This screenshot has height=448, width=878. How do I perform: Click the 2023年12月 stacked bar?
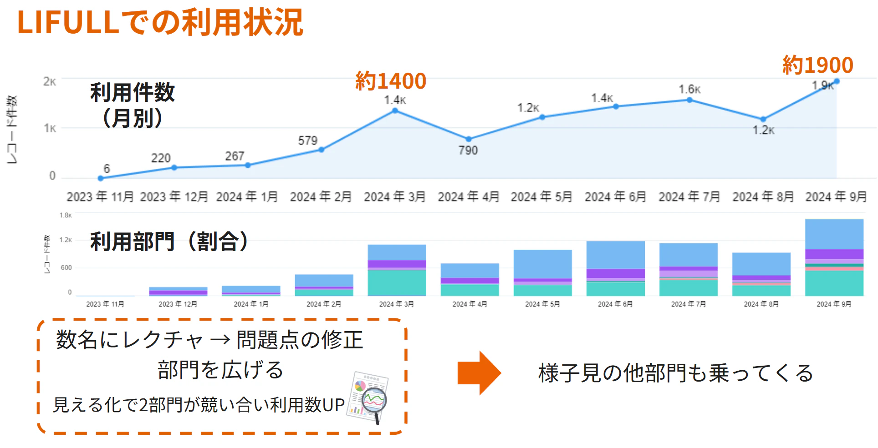(179, 292)
